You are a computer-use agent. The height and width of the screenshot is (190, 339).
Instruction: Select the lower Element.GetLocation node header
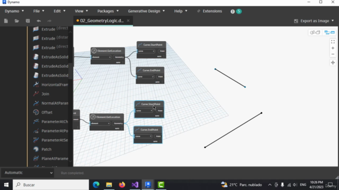[106, 117]
